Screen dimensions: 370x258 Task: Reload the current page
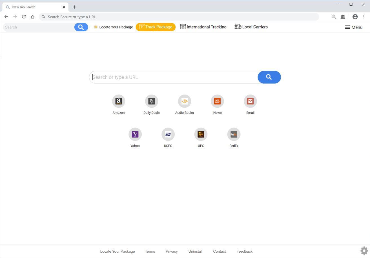click(x=24, y=17)
